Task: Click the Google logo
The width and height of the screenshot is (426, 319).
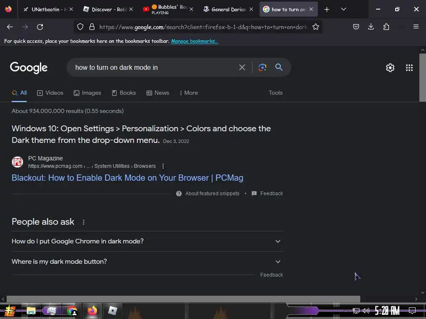Action: click(x=29, y=68)
